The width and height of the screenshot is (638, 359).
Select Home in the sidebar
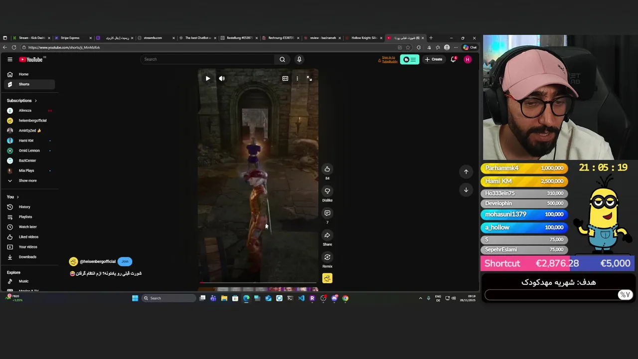point(30,74)
